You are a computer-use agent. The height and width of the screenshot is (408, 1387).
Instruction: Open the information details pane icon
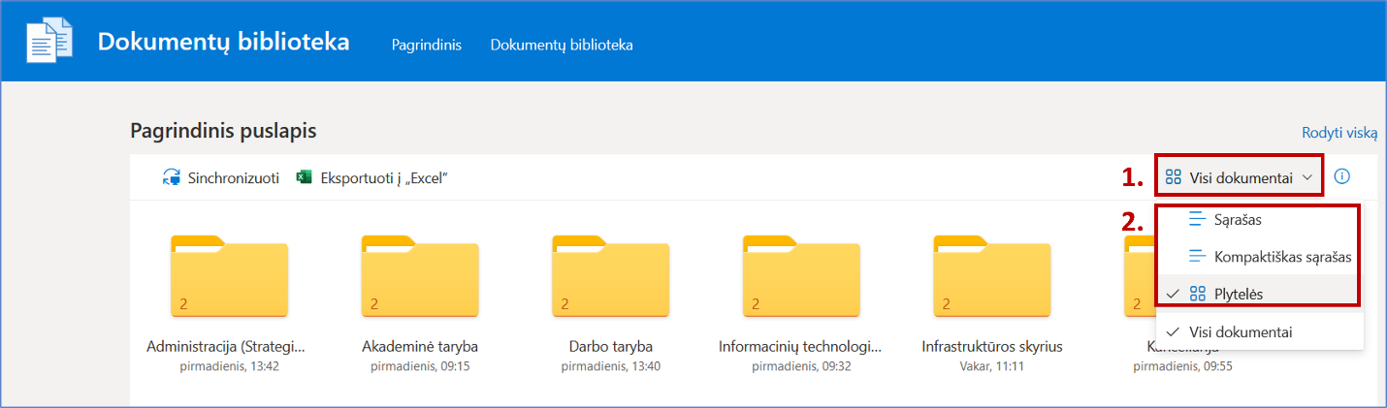tap(1342, 176)
